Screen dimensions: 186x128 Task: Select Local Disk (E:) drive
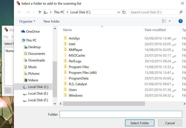(38, 93)
